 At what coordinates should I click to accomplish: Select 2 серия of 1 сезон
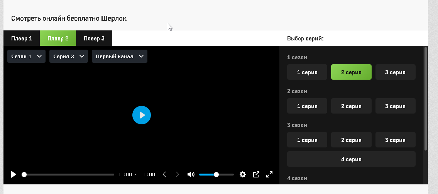click(351, 72)
